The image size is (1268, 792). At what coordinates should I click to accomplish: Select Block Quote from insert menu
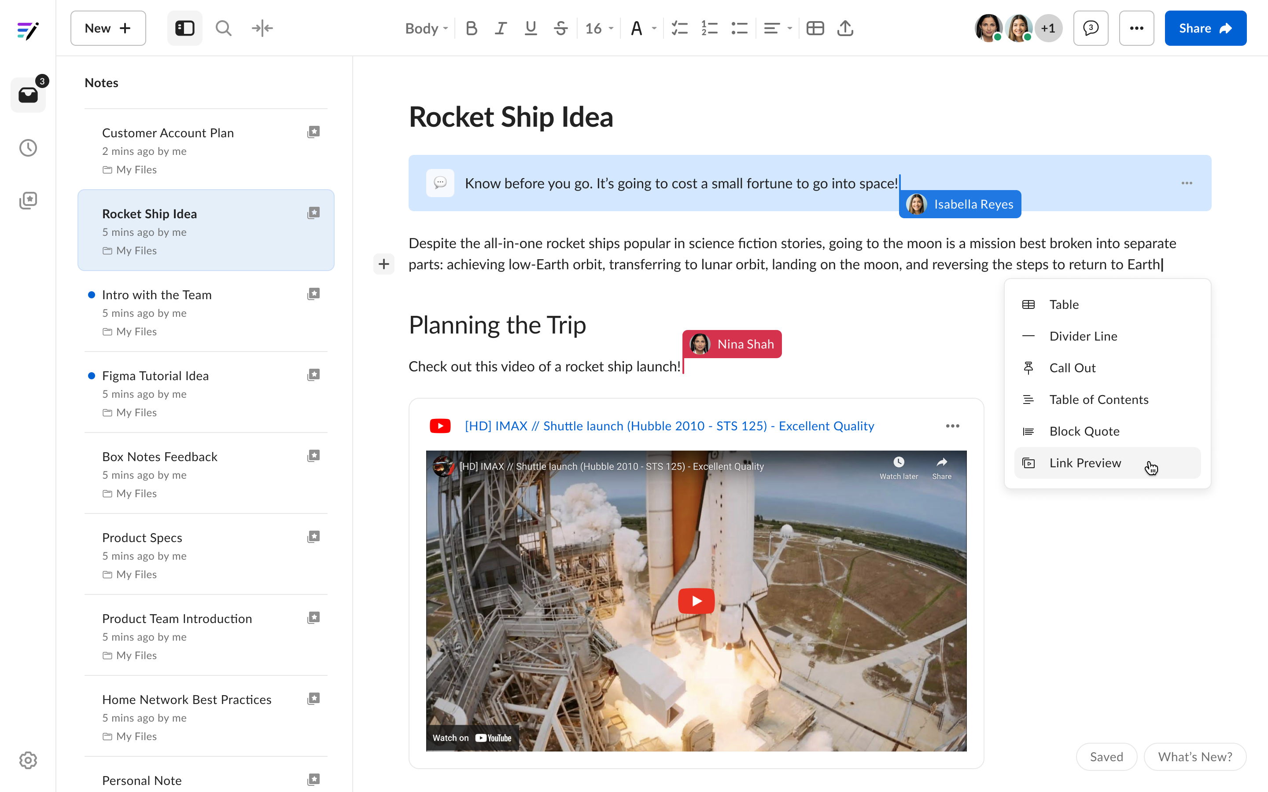click(x=1107, y=431)
